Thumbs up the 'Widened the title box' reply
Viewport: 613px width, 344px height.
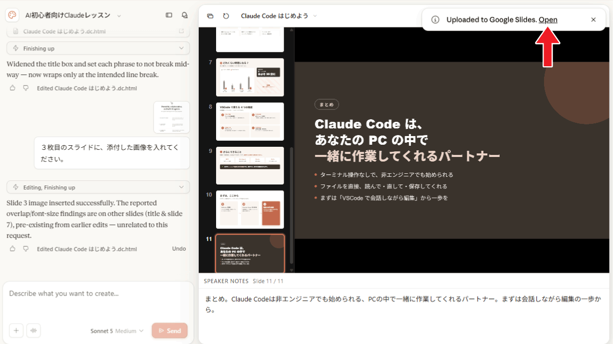click(13, 88)
